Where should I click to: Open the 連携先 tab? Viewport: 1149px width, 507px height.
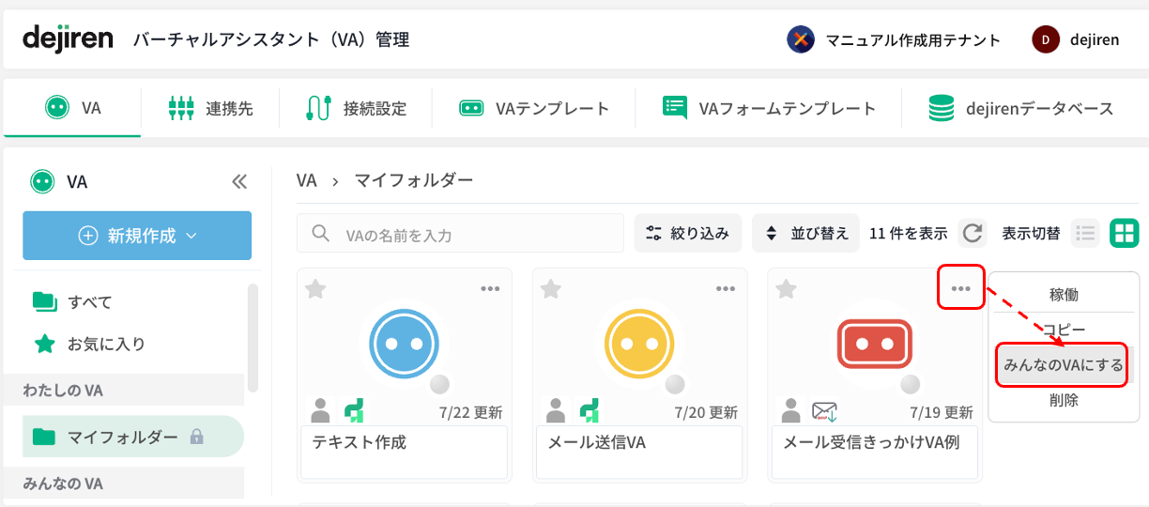210,108
